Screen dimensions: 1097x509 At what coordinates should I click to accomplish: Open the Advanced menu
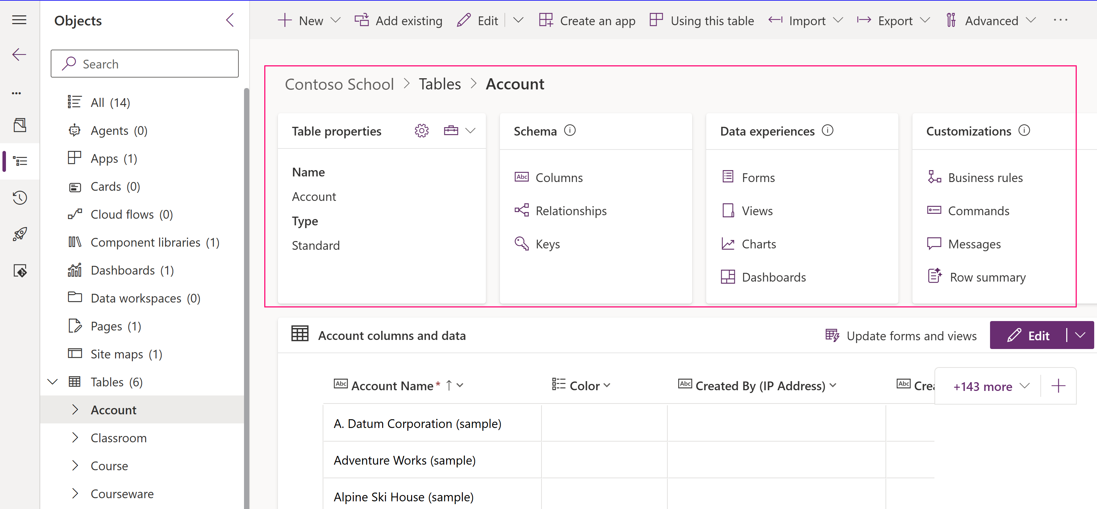tap(991, 20)
